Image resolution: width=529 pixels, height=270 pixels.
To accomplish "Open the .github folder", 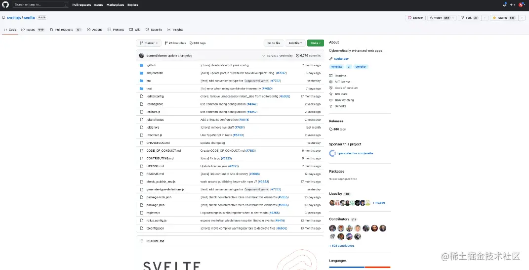I will pyautogui.click(x=151, y=65).
